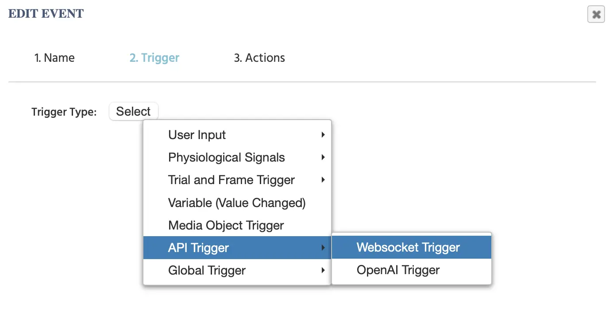Switch to the 1. Name step
The height and width of the screenshot is (324, 609).
tap(54, 58)
